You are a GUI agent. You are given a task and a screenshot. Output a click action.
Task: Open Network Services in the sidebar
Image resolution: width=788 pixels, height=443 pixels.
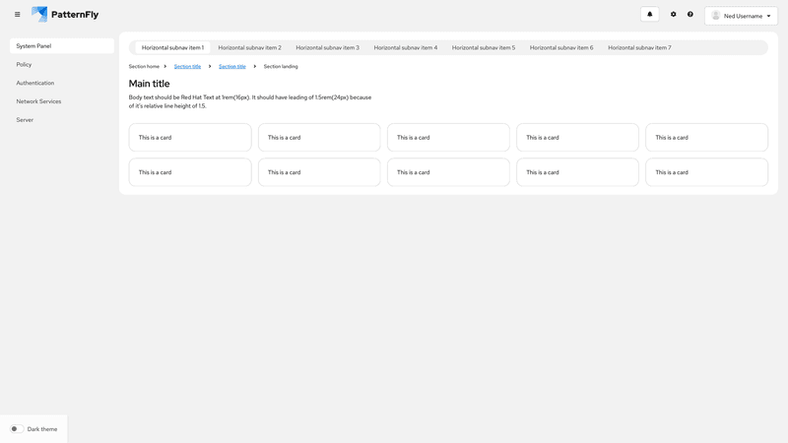coord(38,101)
